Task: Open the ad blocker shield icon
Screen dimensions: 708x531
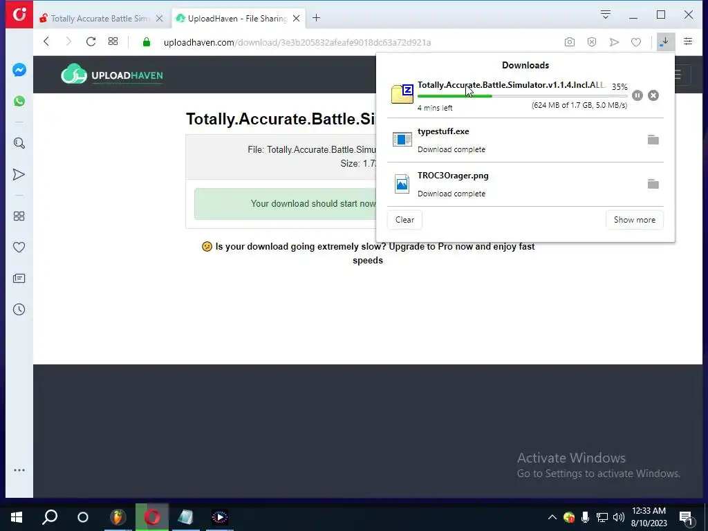Action: click(x=592, y=42)
